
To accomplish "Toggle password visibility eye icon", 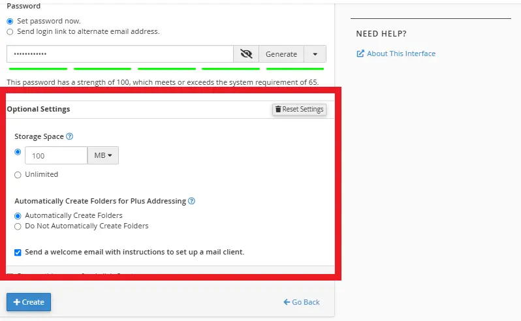I will (x=246, y=54).
